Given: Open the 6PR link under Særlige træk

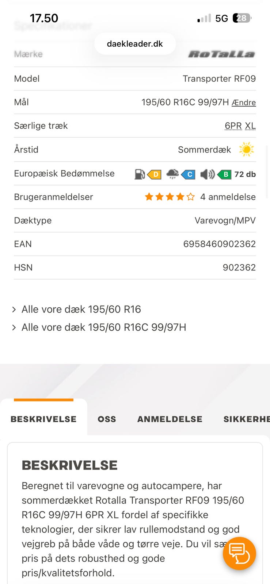Looking at the screenshot, I should (233, 126).
